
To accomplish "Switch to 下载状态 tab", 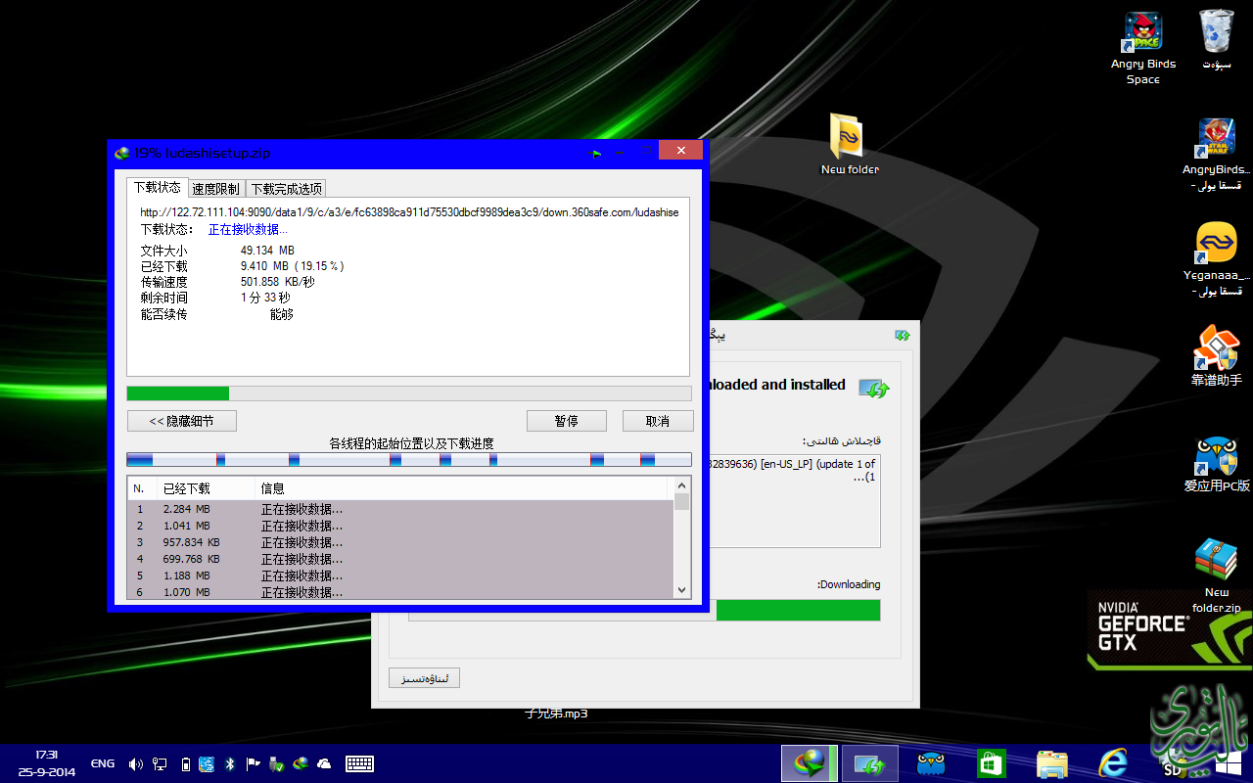I will (x=157, y=188).
